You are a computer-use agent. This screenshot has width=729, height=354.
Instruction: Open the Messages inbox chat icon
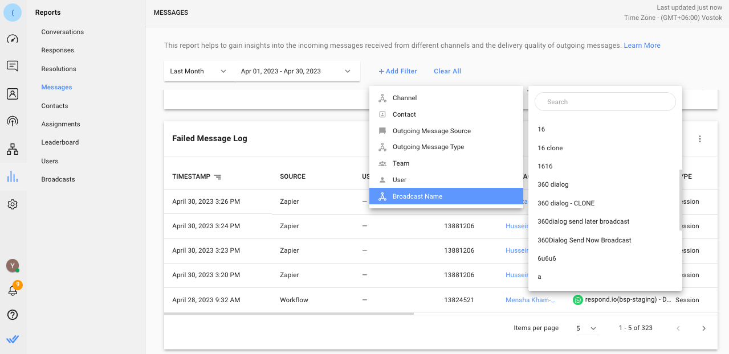point(13,66)
